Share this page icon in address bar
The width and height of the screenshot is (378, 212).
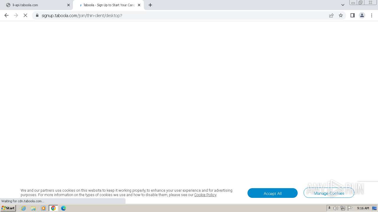(x=331, y=15)
